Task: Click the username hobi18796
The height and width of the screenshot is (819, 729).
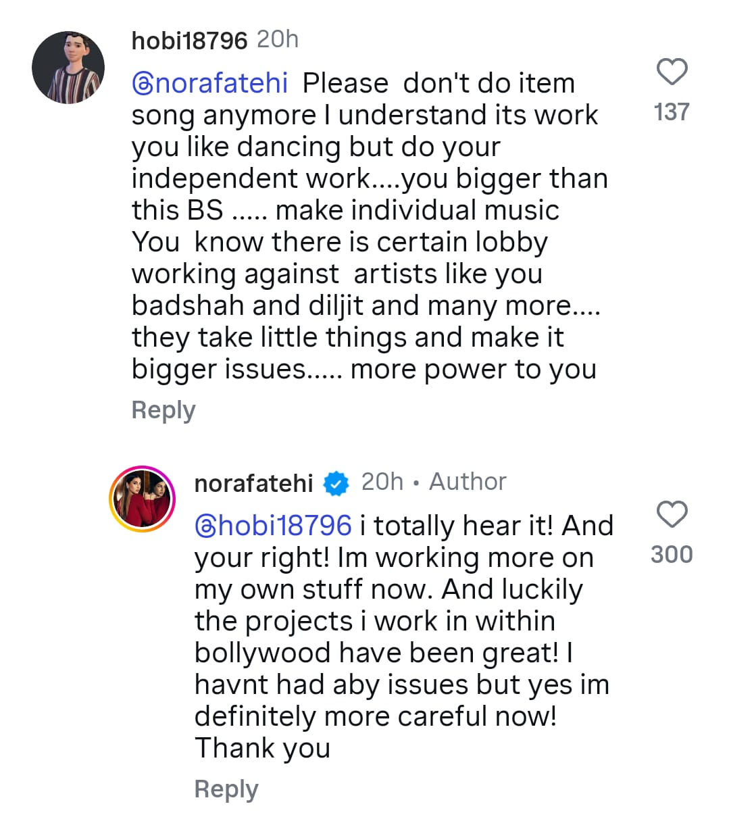Action: pos(189,39)
